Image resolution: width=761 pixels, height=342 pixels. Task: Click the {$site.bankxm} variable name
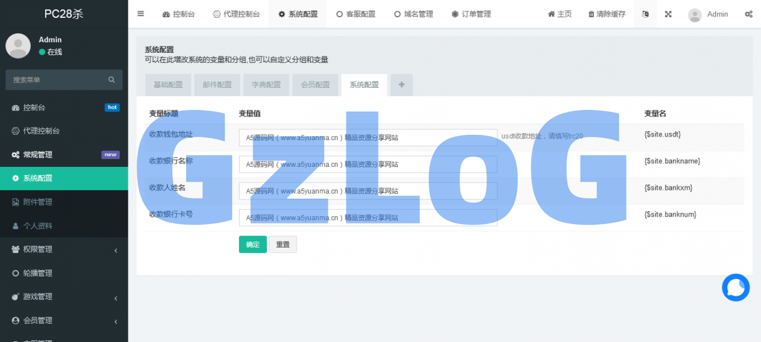tap(668, 188)
